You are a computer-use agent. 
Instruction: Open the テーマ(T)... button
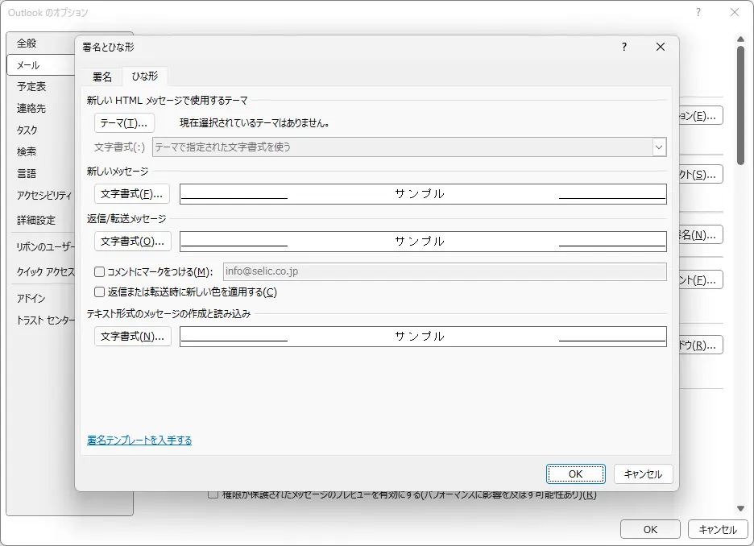(x=124, y=123)
